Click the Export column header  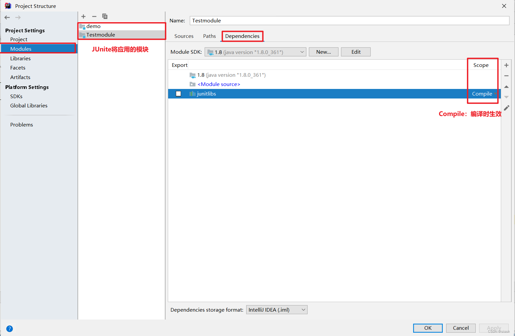[180, 65]
